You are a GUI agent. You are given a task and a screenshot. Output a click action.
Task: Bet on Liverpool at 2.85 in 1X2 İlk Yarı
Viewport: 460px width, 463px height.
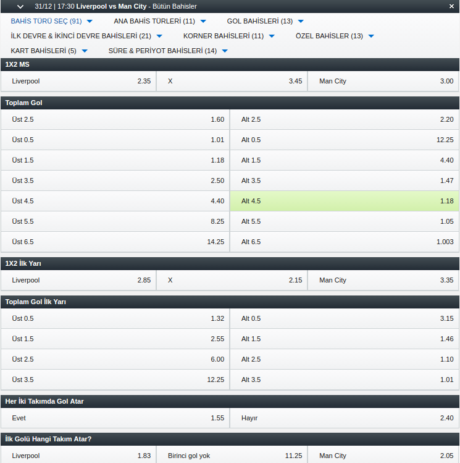(x=78, y=280)
